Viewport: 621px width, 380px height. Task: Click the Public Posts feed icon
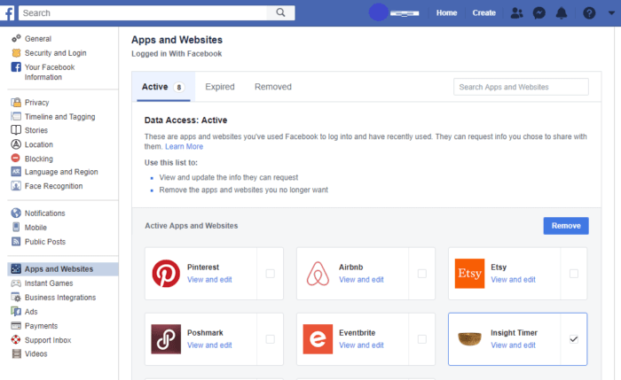pos(16,241)
